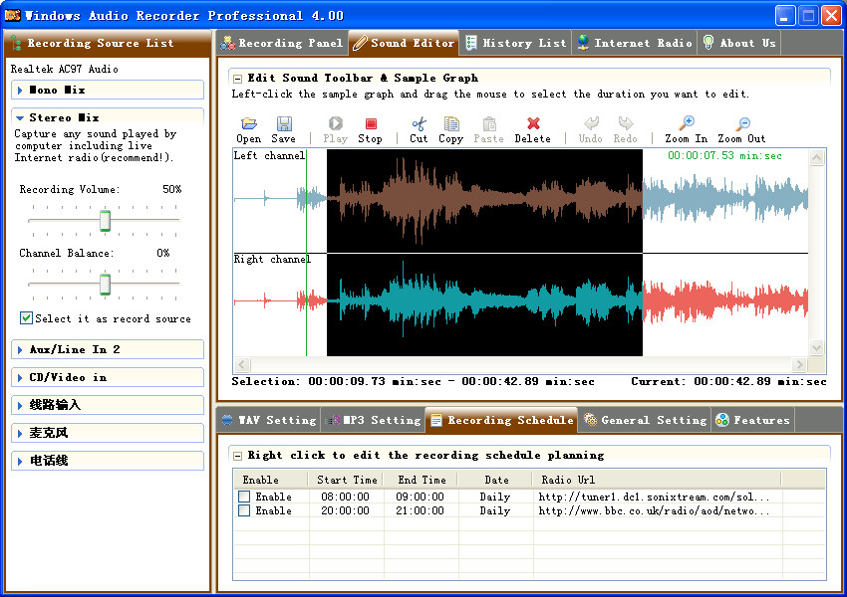Screen dimensions: 847x597
Task: Expand the 电话线 source
Action: point(108,461)
